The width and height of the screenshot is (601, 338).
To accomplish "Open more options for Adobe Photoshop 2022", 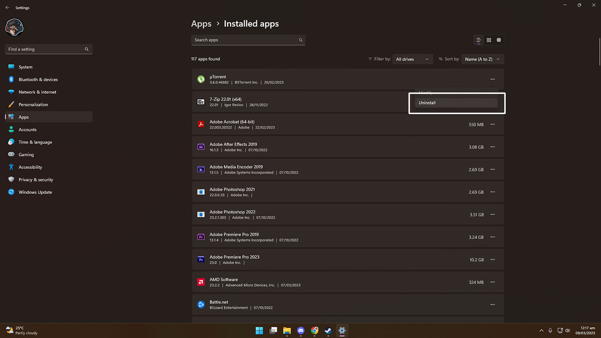I will point(493,215).
